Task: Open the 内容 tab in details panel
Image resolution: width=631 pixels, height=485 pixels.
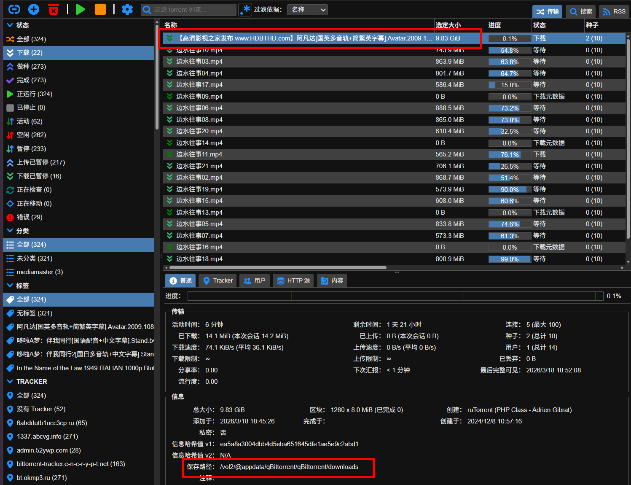Action: point(332,280)
